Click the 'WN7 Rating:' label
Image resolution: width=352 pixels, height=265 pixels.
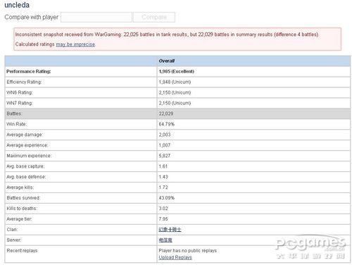[20, 103]
